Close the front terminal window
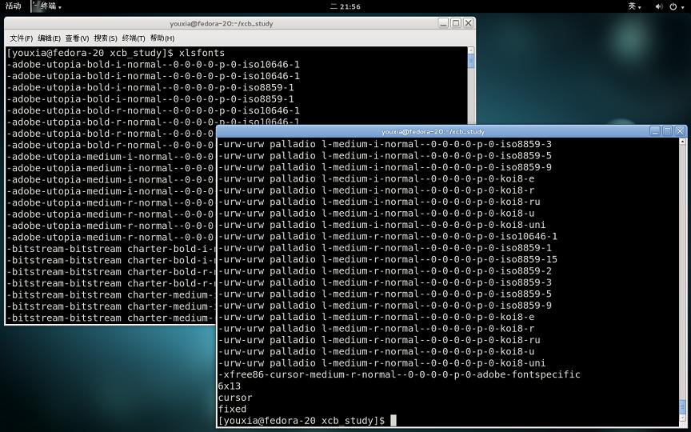This screenshot has height=432, width=691. pyautogui.click(x=680, y=131)
